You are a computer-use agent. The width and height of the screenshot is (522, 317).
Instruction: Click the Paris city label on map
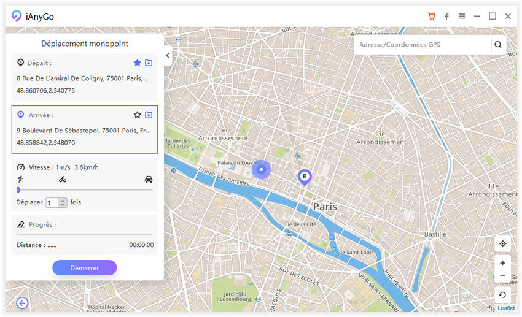(x=325, y=207)
